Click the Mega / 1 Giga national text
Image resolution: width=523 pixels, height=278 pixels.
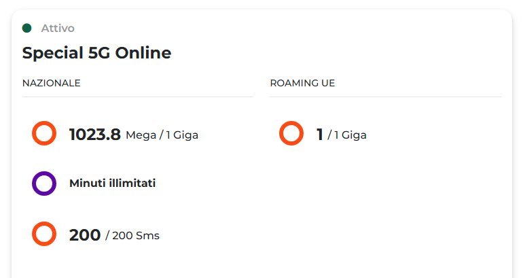coord(162,135)
